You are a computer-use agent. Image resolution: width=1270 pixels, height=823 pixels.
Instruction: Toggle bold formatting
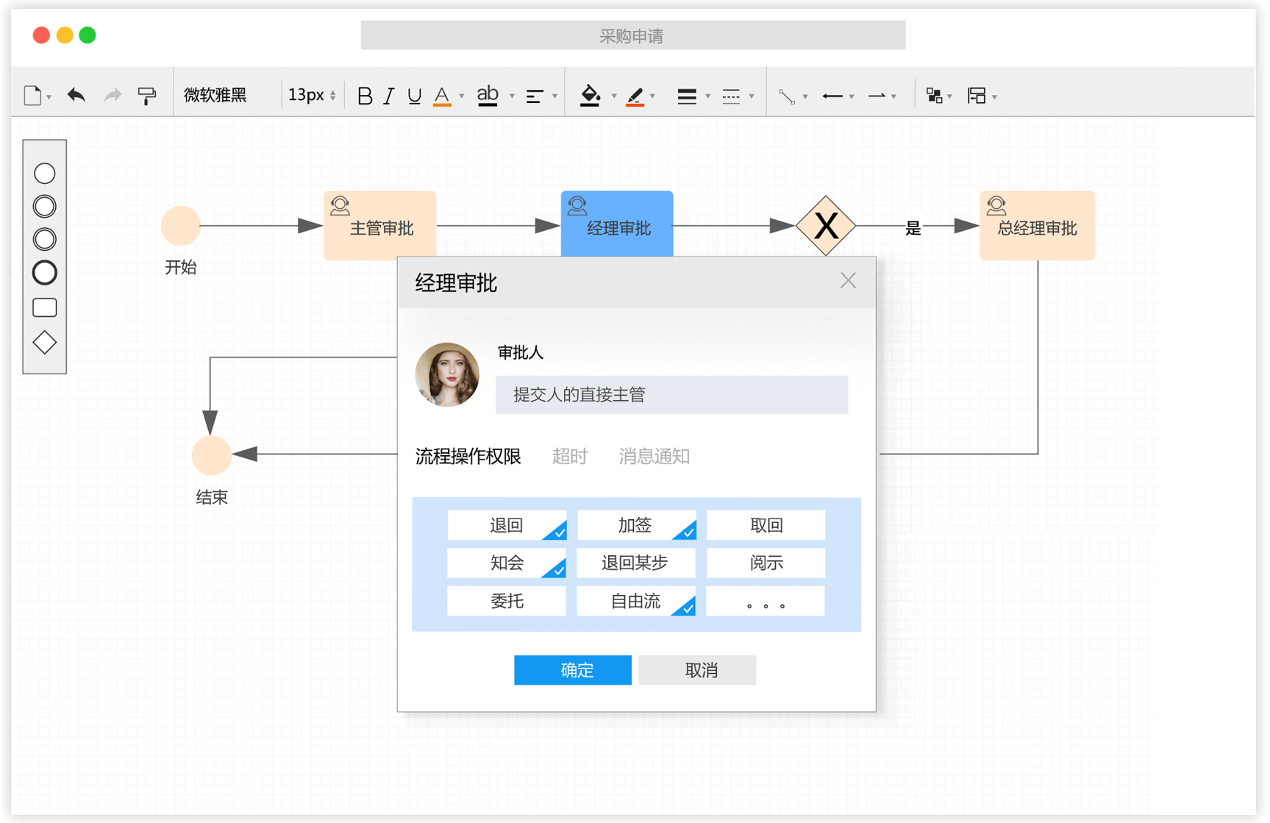(x=364, y=95)
